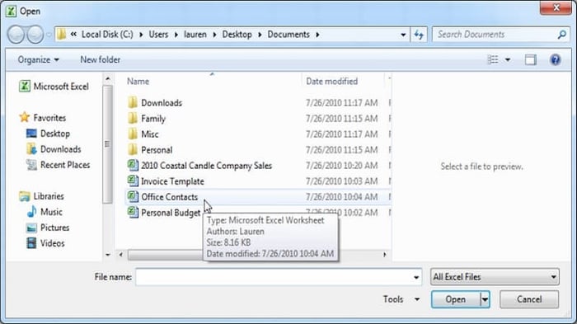
Task: Expand the chevron after Documents in path
Action: (x=317, y=35)
